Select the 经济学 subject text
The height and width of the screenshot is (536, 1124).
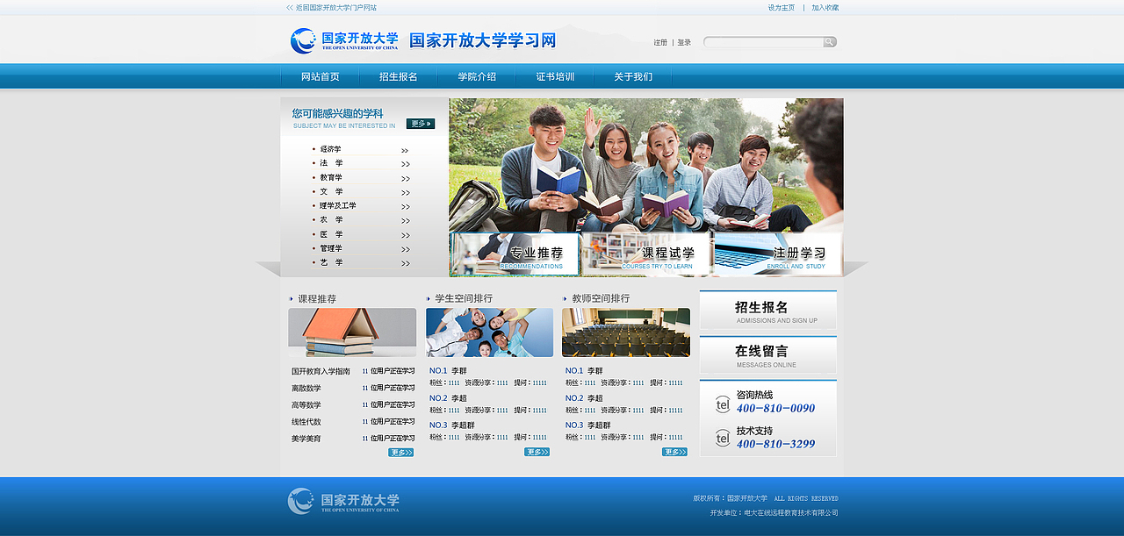(331, 149)
